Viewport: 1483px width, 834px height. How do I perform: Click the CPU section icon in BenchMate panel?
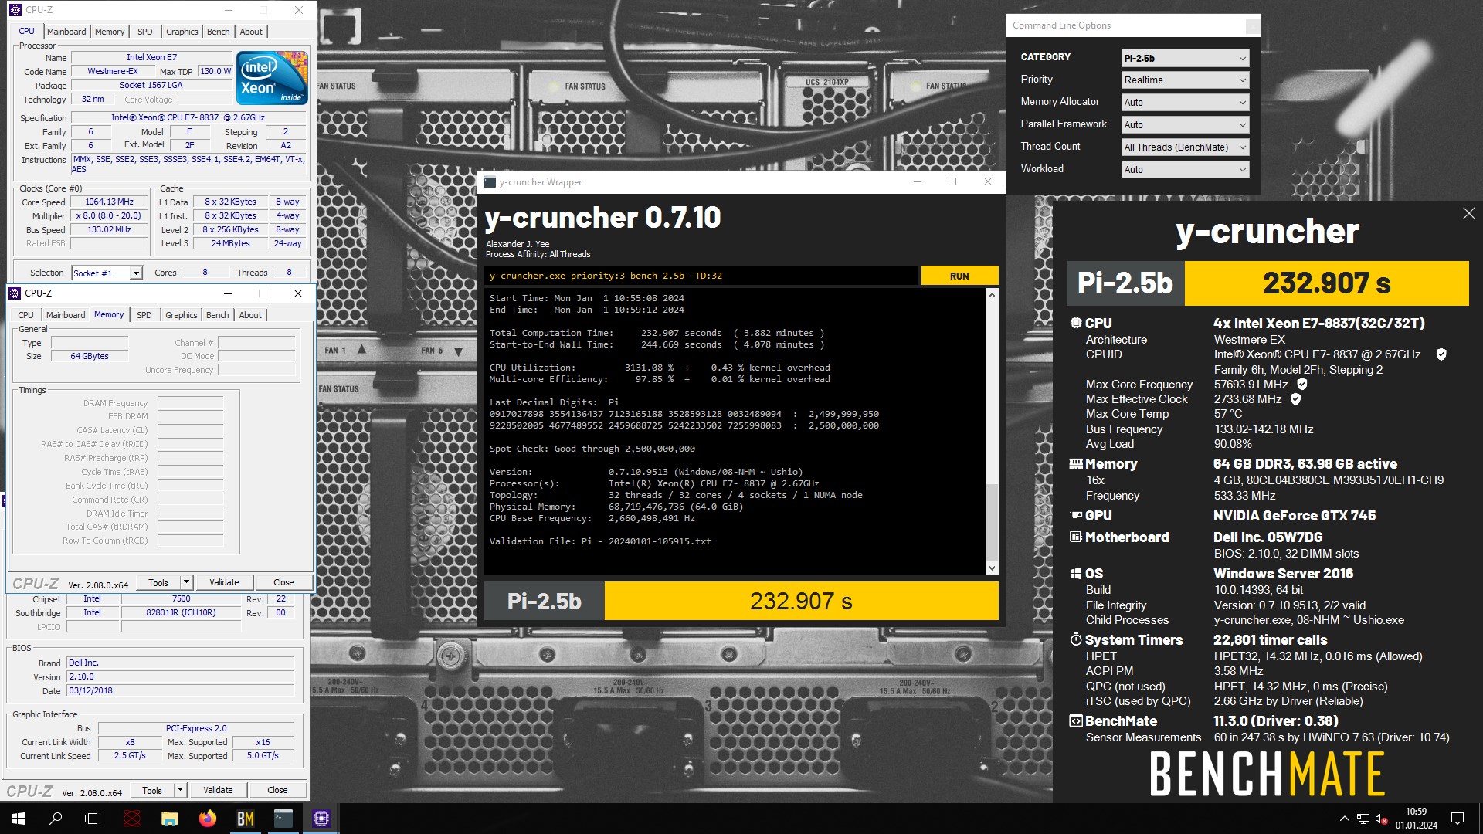(1076, 323)
